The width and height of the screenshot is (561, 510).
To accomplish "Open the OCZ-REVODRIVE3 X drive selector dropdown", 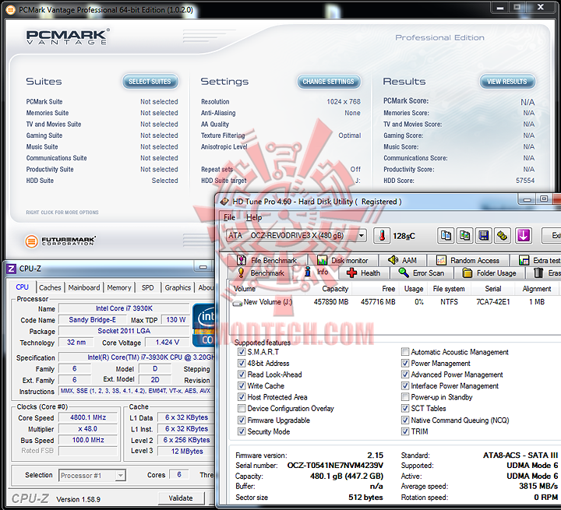I will click(362, 236).
